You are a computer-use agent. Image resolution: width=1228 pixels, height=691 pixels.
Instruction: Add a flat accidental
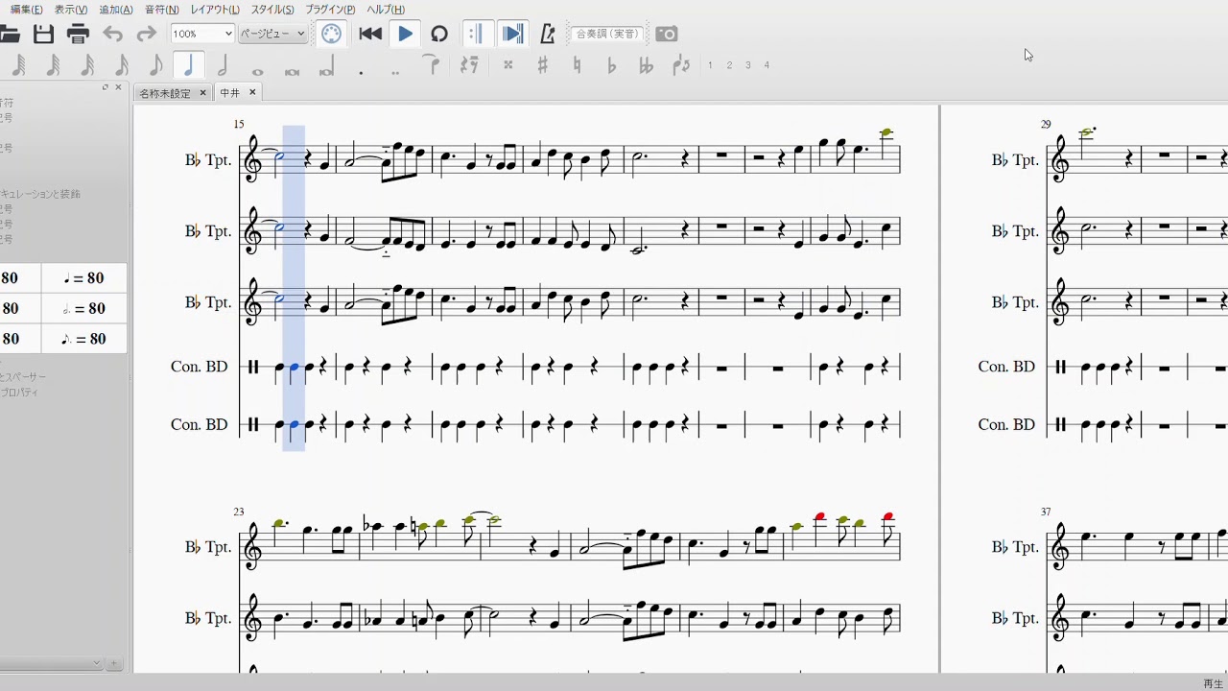coord(611,66)
